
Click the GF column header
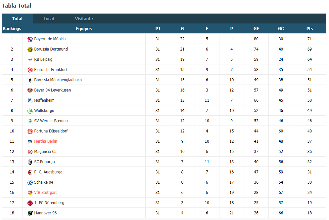[x=256, y=29]
